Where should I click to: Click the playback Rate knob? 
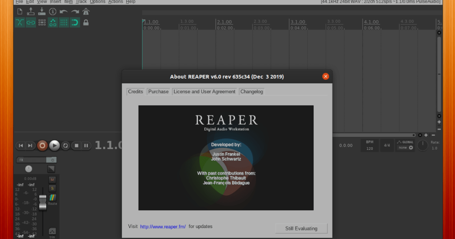click(423, 146)
